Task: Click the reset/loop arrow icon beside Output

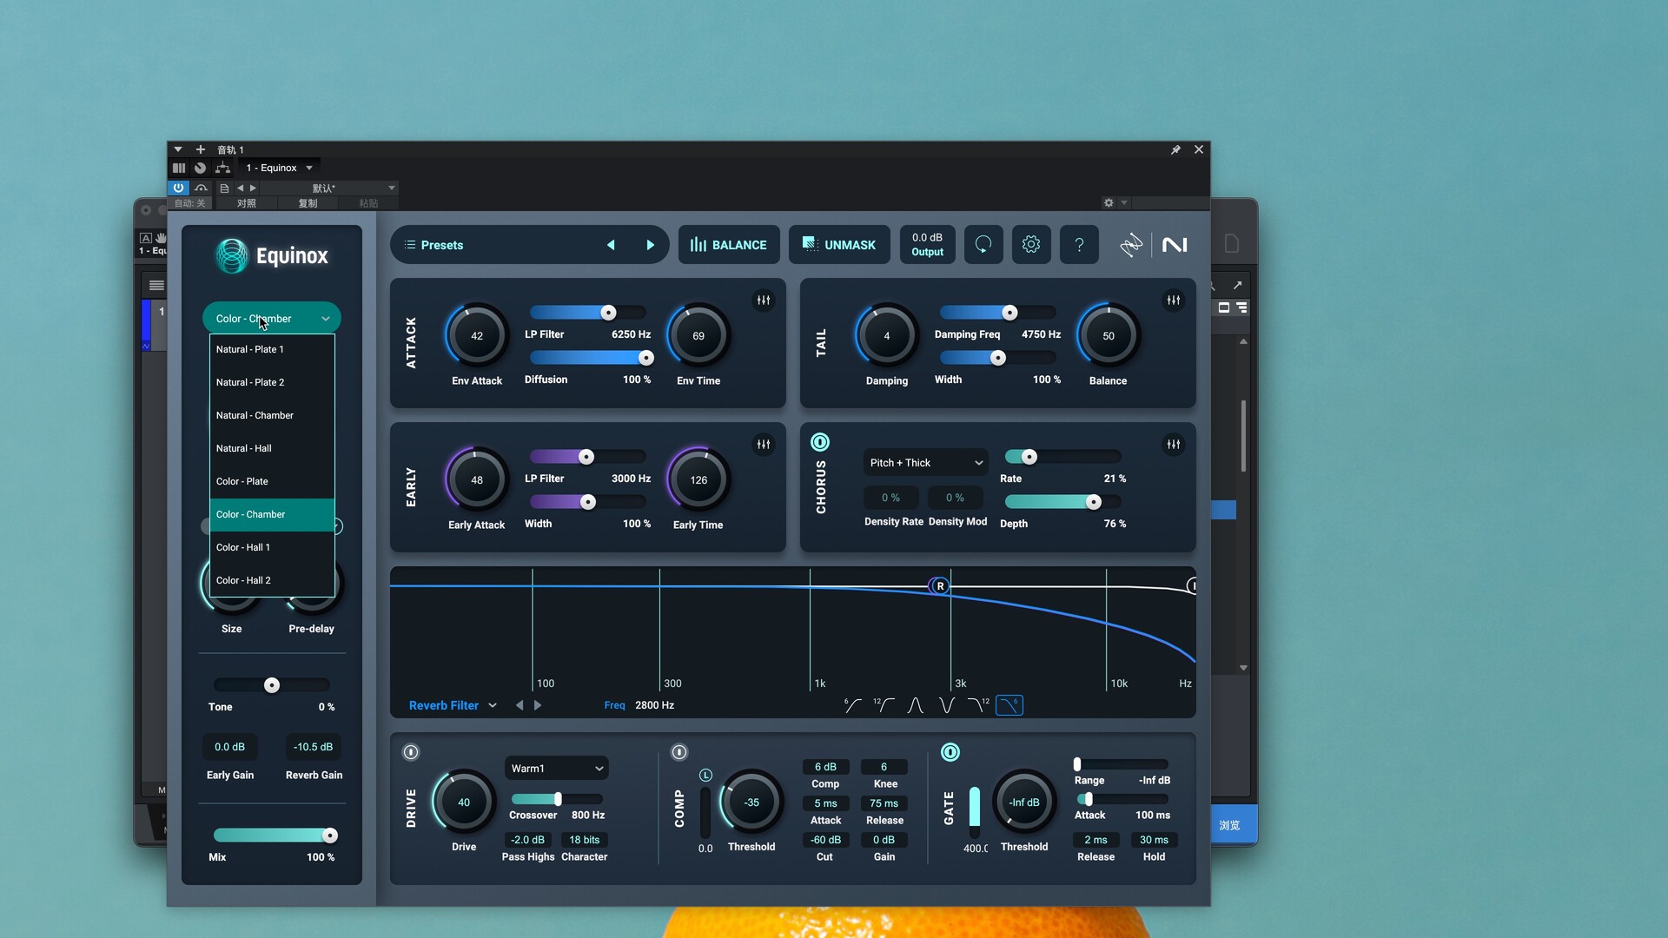Action: [983, 245]
